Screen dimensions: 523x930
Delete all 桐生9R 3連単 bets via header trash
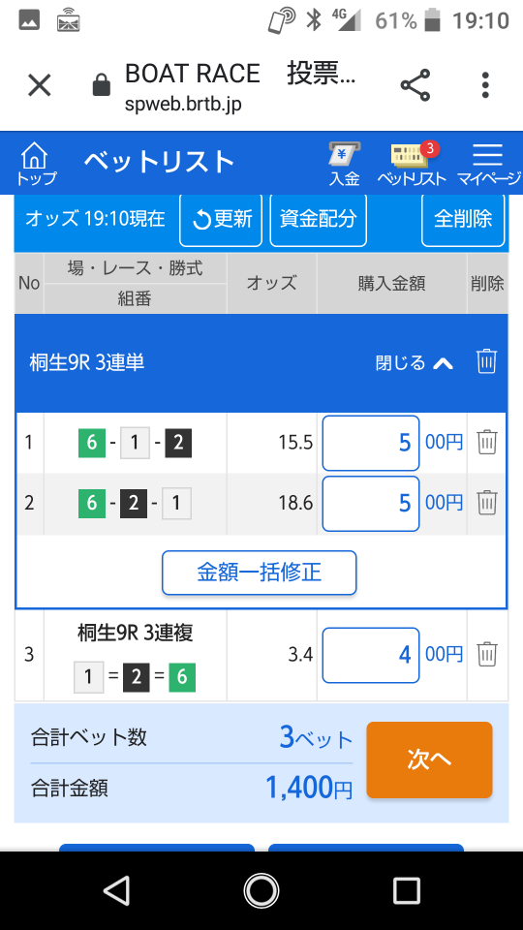[486, 361]
